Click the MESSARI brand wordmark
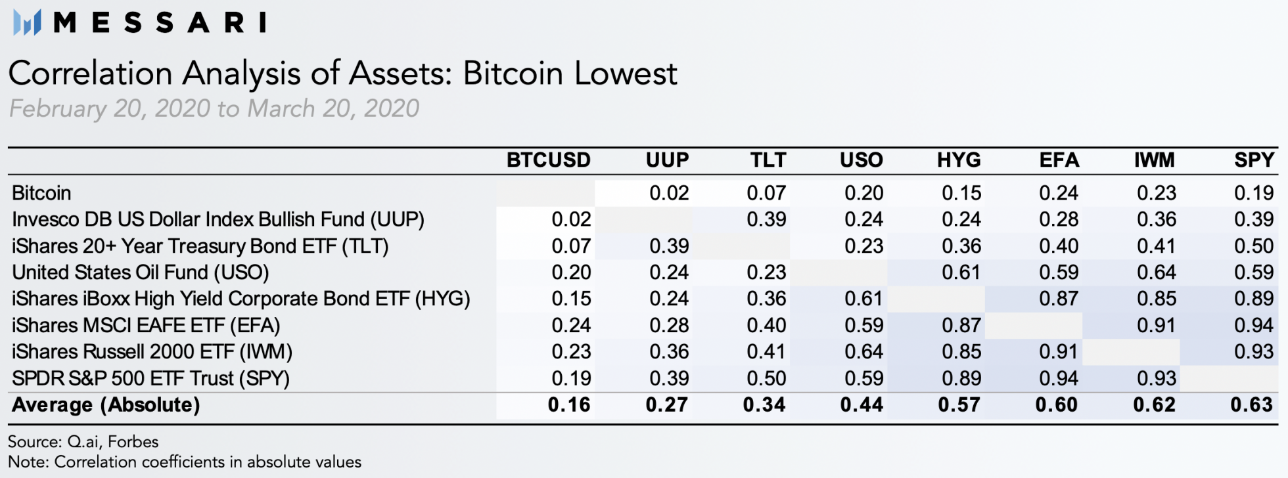 click(160, 23)
